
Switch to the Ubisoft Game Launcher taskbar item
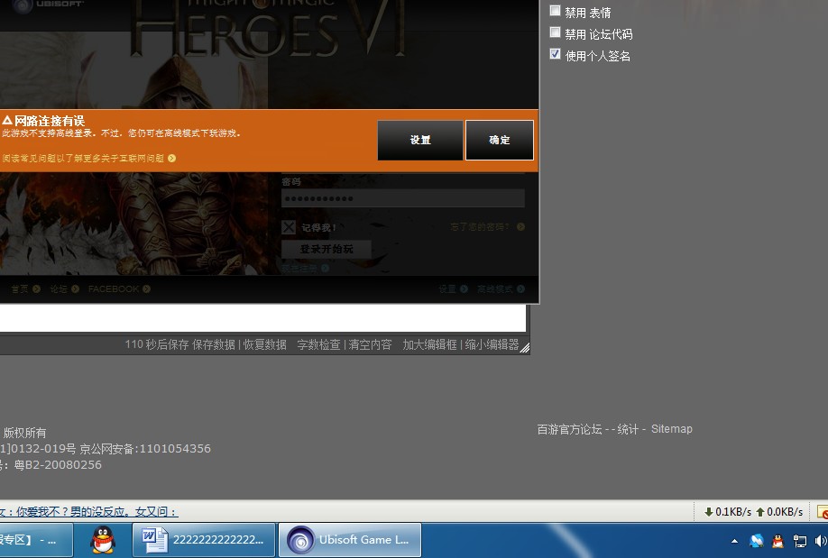coord(349,540)
